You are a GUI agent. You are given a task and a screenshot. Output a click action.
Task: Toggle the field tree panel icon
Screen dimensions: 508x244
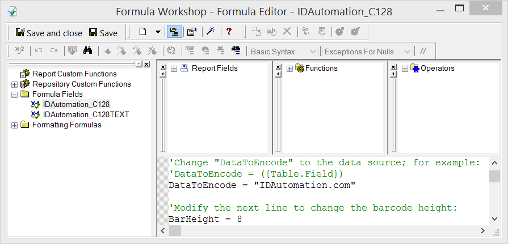coord(190,50)
